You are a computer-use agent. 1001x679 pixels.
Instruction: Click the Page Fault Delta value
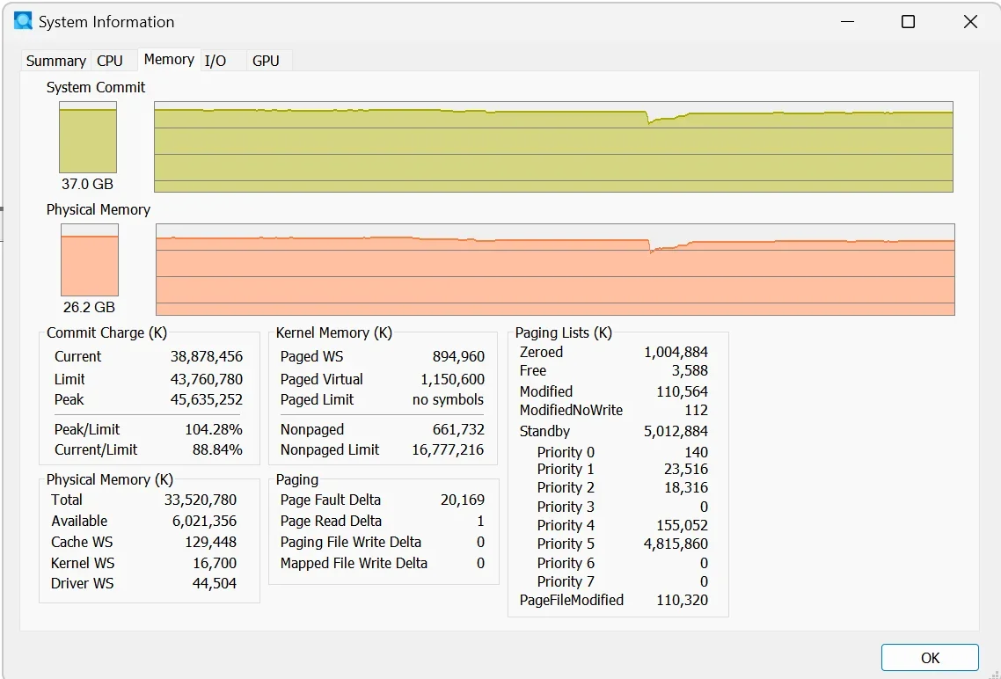tap(463, 500)
